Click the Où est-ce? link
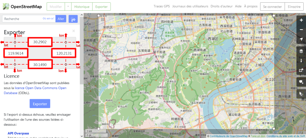The height and width of the screenshot is (138, 306). pos(49,19)
